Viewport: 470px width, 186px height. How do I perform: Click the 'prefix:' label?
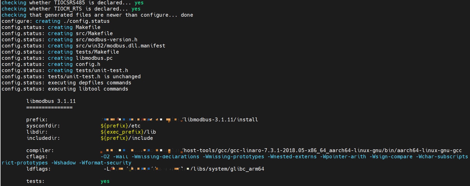(37, 120)
